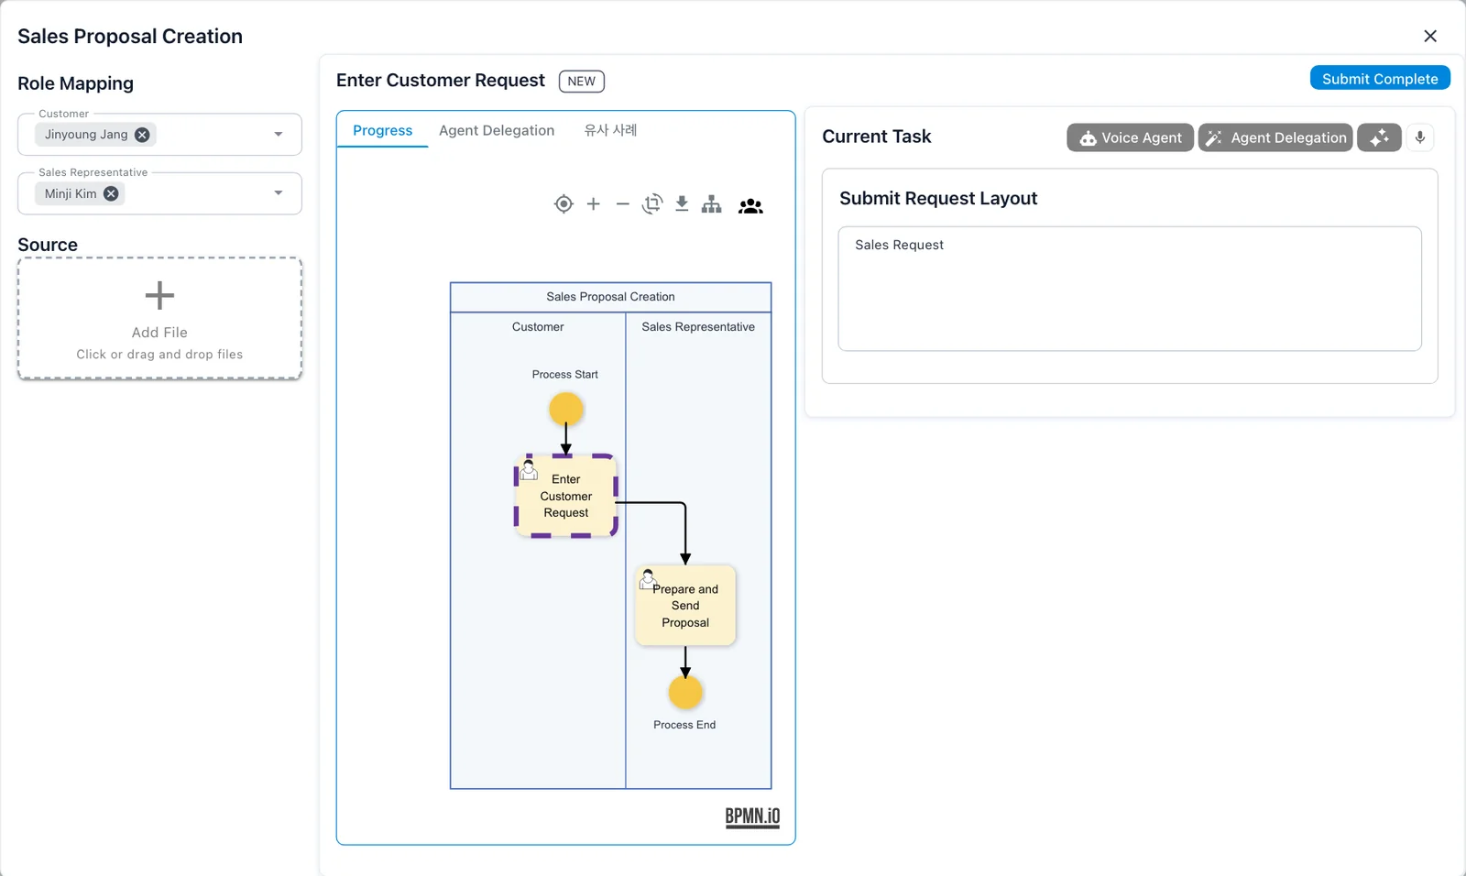Select the Enter Customer Request task node

(566, 496)
